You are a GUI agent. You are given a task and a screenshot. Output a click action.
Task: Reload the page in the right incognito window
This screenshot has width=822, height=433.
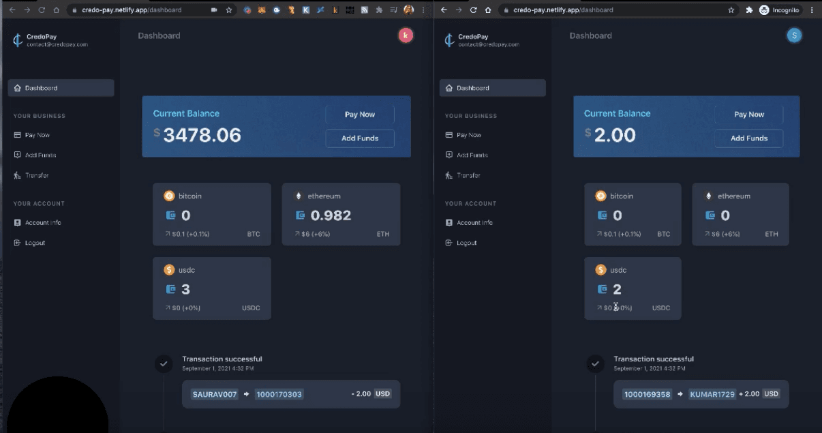[473, 10]
